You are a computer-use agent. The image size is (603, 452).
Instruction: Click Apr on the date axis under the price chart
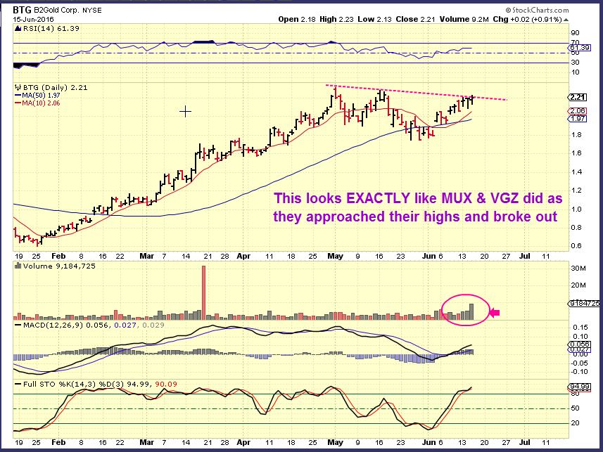[243, 256]
